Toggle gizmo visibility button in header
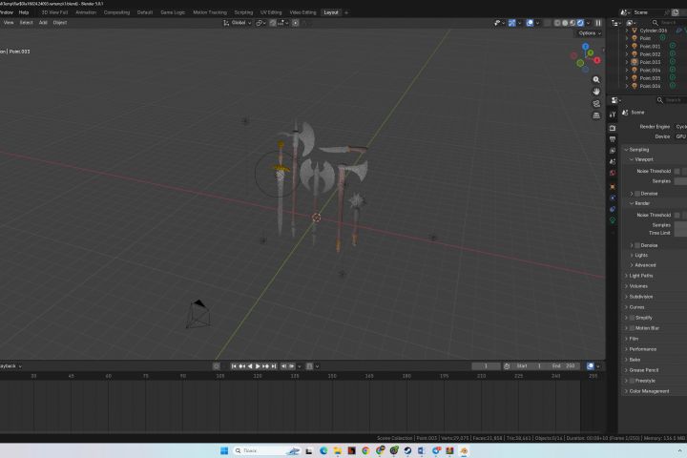This screenshot has width=687, height=458. (512, 23)
